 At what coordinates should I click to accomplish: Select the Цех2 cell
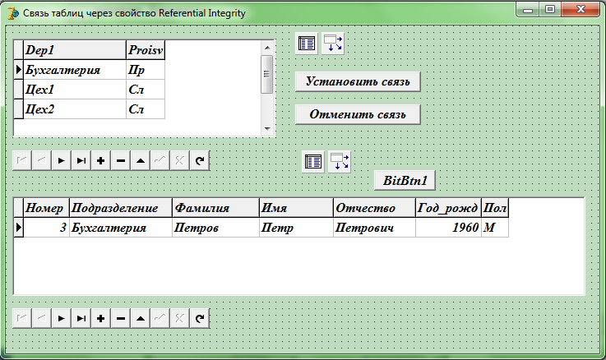(75, 109)
